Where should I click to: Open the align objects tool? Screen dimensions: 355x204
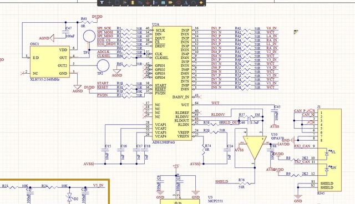pos(125,2)
